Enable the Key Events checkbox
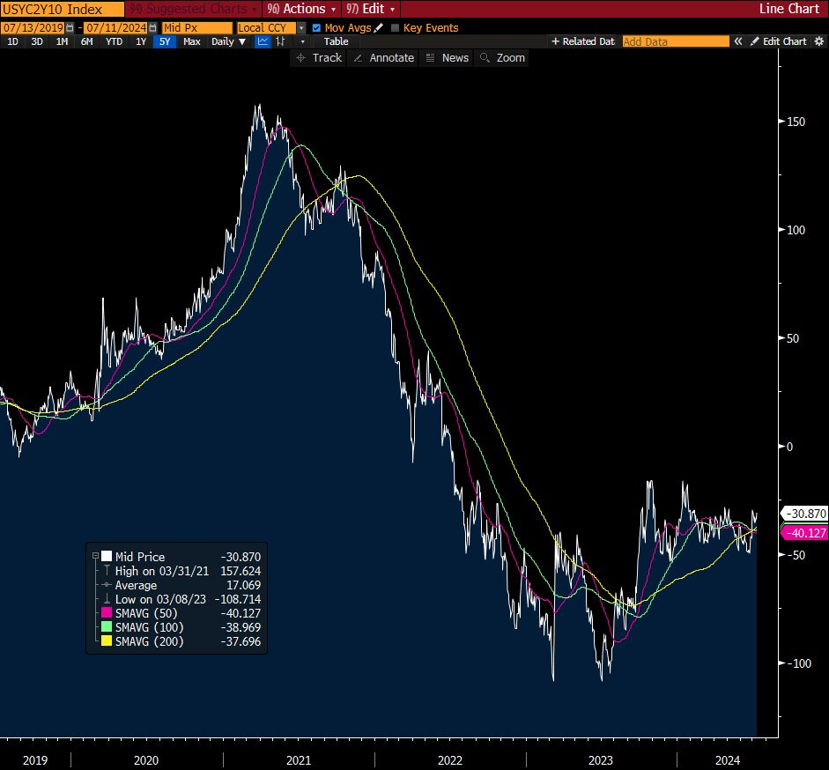829x770 pixels. pos(395,27)
